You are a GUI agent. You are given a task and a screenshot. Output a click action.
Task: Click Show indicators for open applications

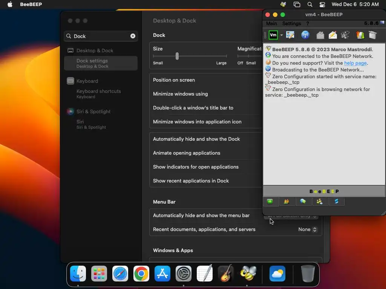coord(206,167)
